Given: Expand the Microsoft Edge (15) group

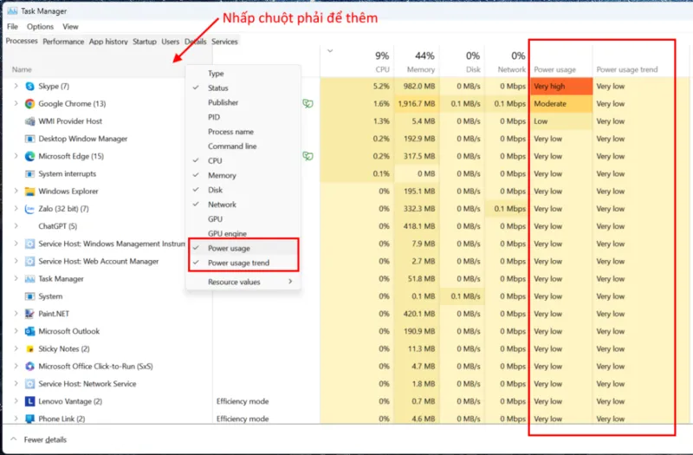Looking at the screenshot, I should click(x=16, y=156).
